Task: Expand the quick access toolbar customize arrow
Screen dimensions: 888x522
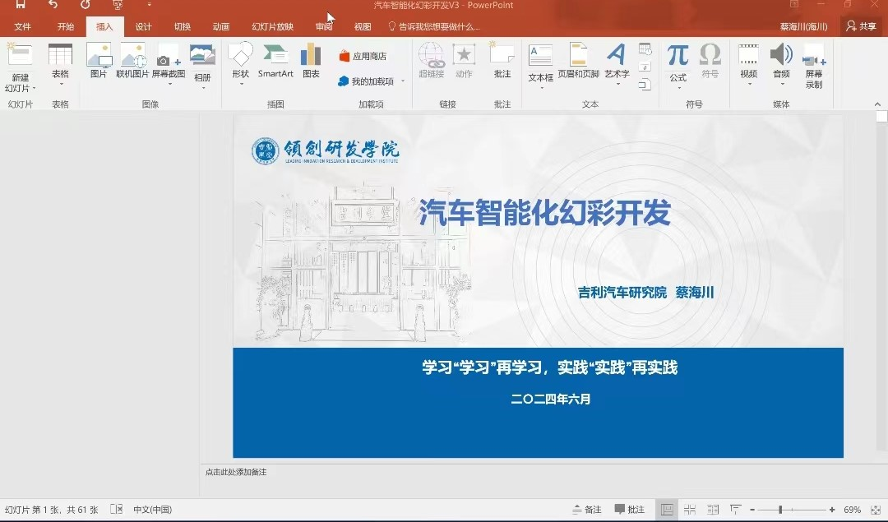Action: [149, 5]
